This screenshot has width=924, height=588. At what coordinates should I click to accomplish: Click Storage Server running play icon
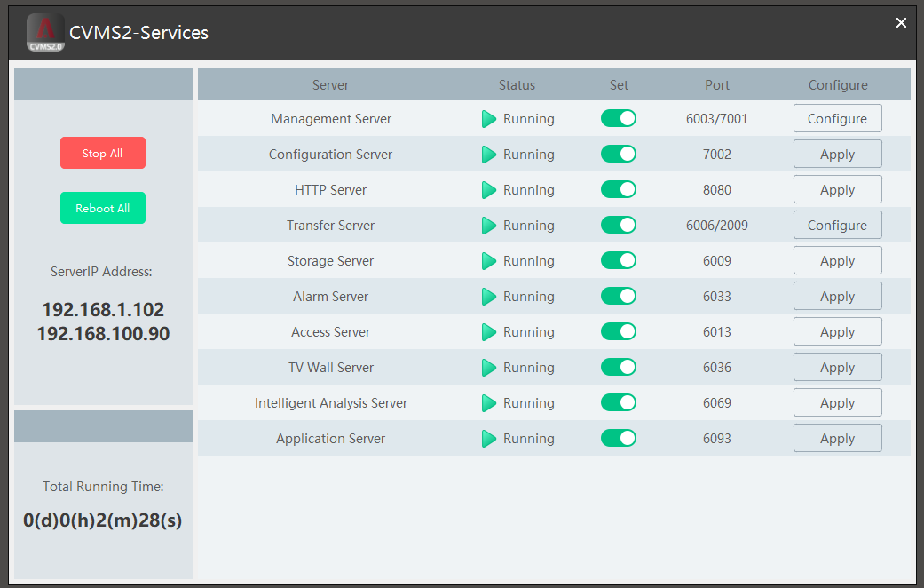(x=488, y=260)
